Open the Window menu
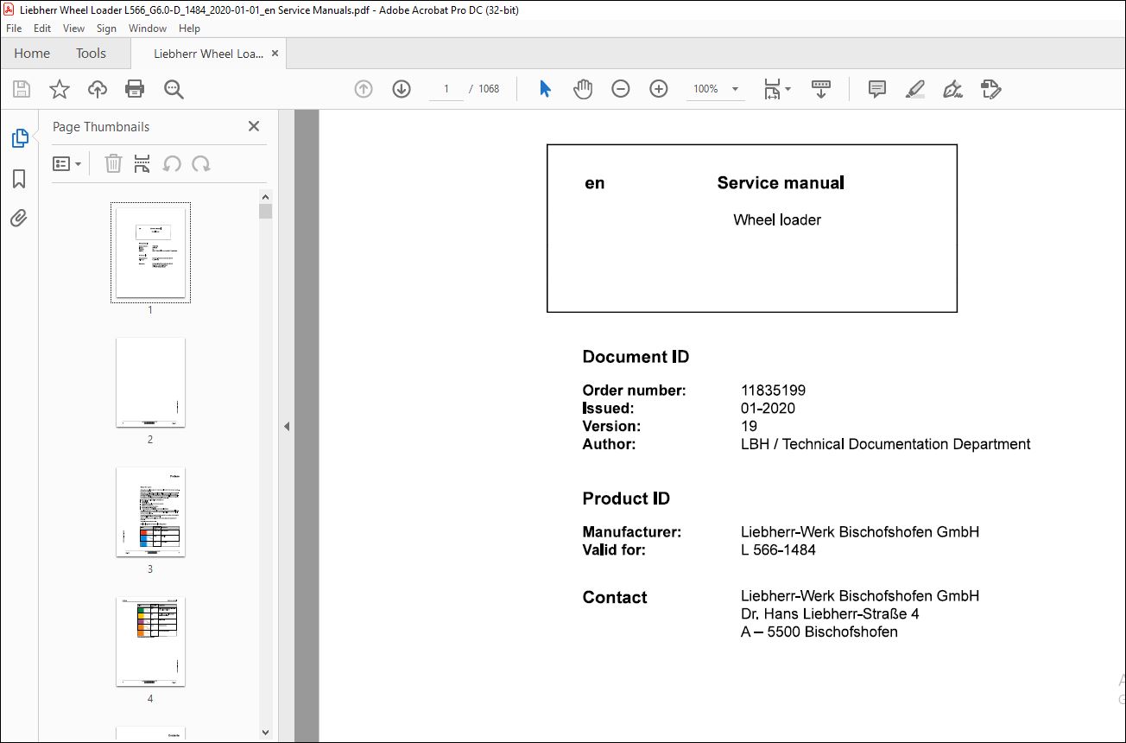Image resolution: width=1126 pixels, height=743 pixels. 148,29
